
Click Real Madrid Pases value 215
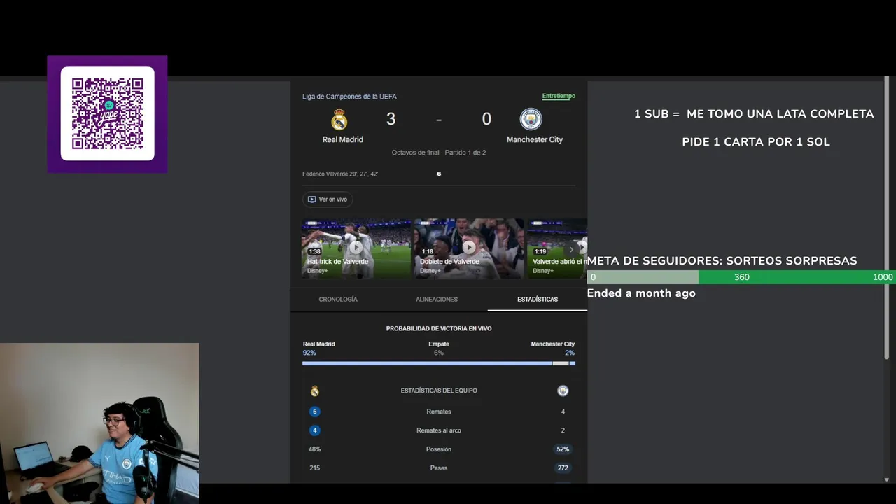(x=315, y=468)
